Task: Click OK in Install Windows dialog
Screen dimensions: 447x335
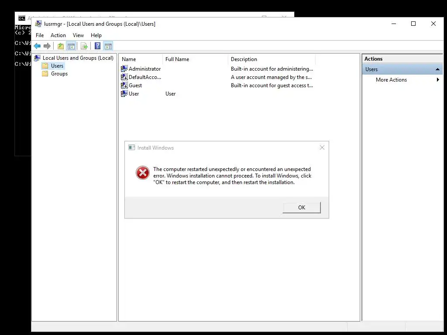Action: (x=302, y=207)
